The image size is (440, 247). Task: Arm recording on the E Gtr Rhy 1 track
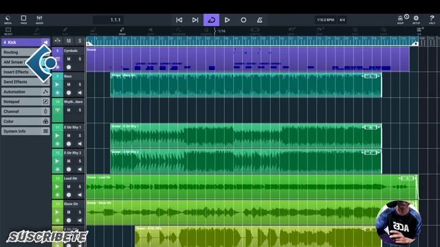point(69,144)
